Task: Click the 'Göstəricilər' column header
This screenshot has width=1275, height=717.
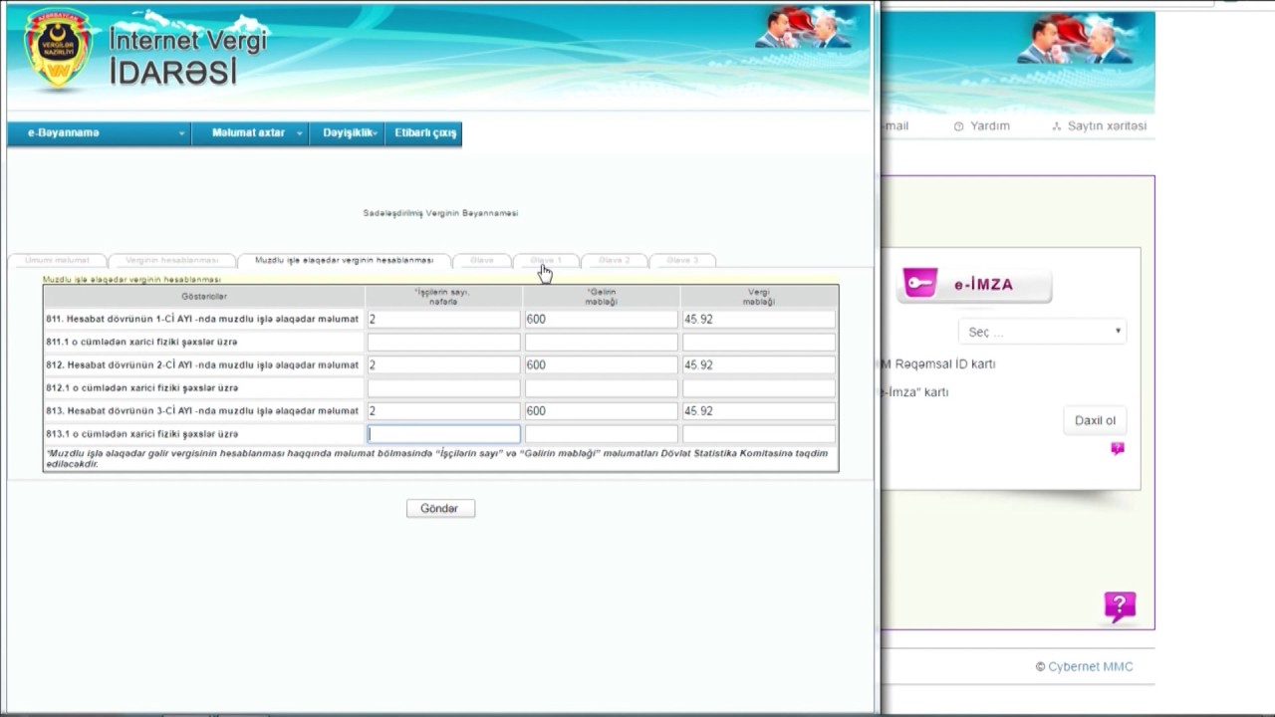Action: (204, 297)
